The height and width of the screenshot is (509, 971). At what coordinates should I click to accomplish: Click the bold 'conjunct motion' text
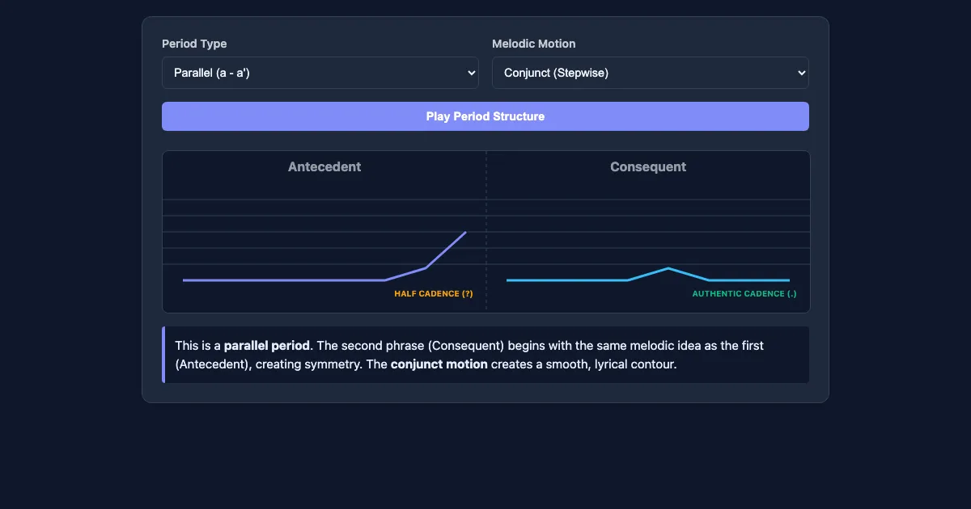click(439, 364)
